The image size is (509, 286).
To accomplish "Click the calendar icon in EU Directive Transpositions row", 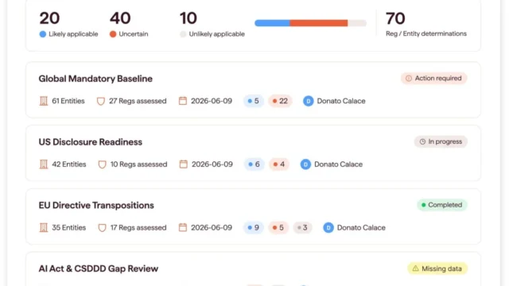I will click(183, 227).
